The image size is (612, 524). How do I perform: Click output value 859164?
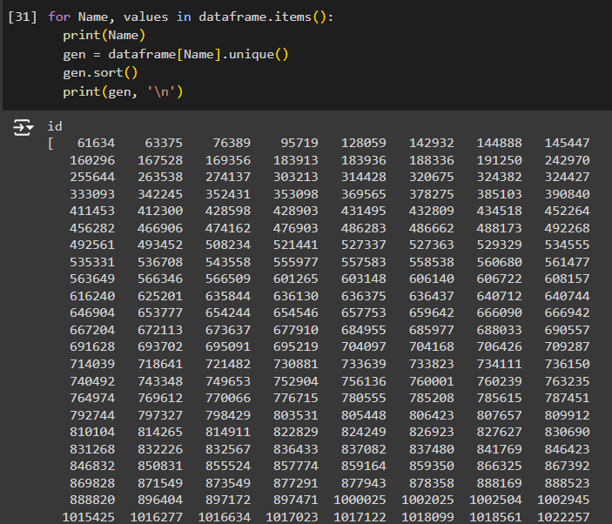tap(364, 466)
